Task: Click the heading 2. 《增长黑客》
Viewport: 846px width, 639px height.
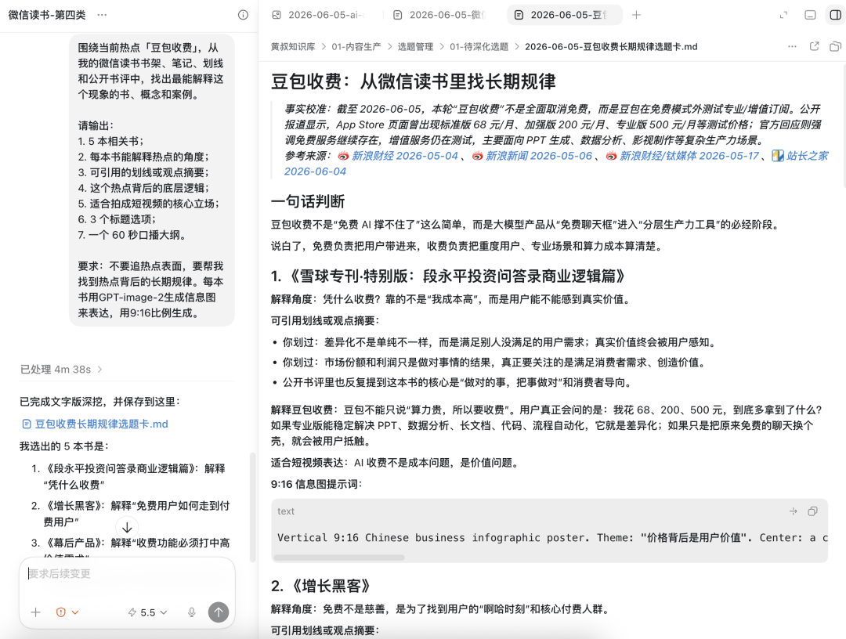Action: tap(322, 587)
